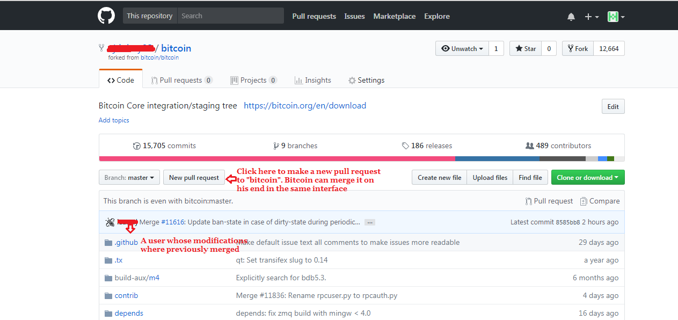Click the GitHub Octocat logo
678x320 pixels.
coord(106,16)
